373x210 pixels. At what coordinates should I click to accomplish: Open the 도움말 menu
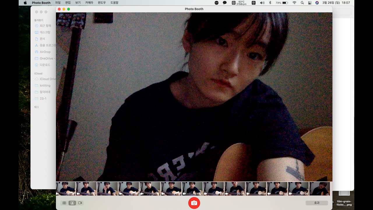point(114,3)
